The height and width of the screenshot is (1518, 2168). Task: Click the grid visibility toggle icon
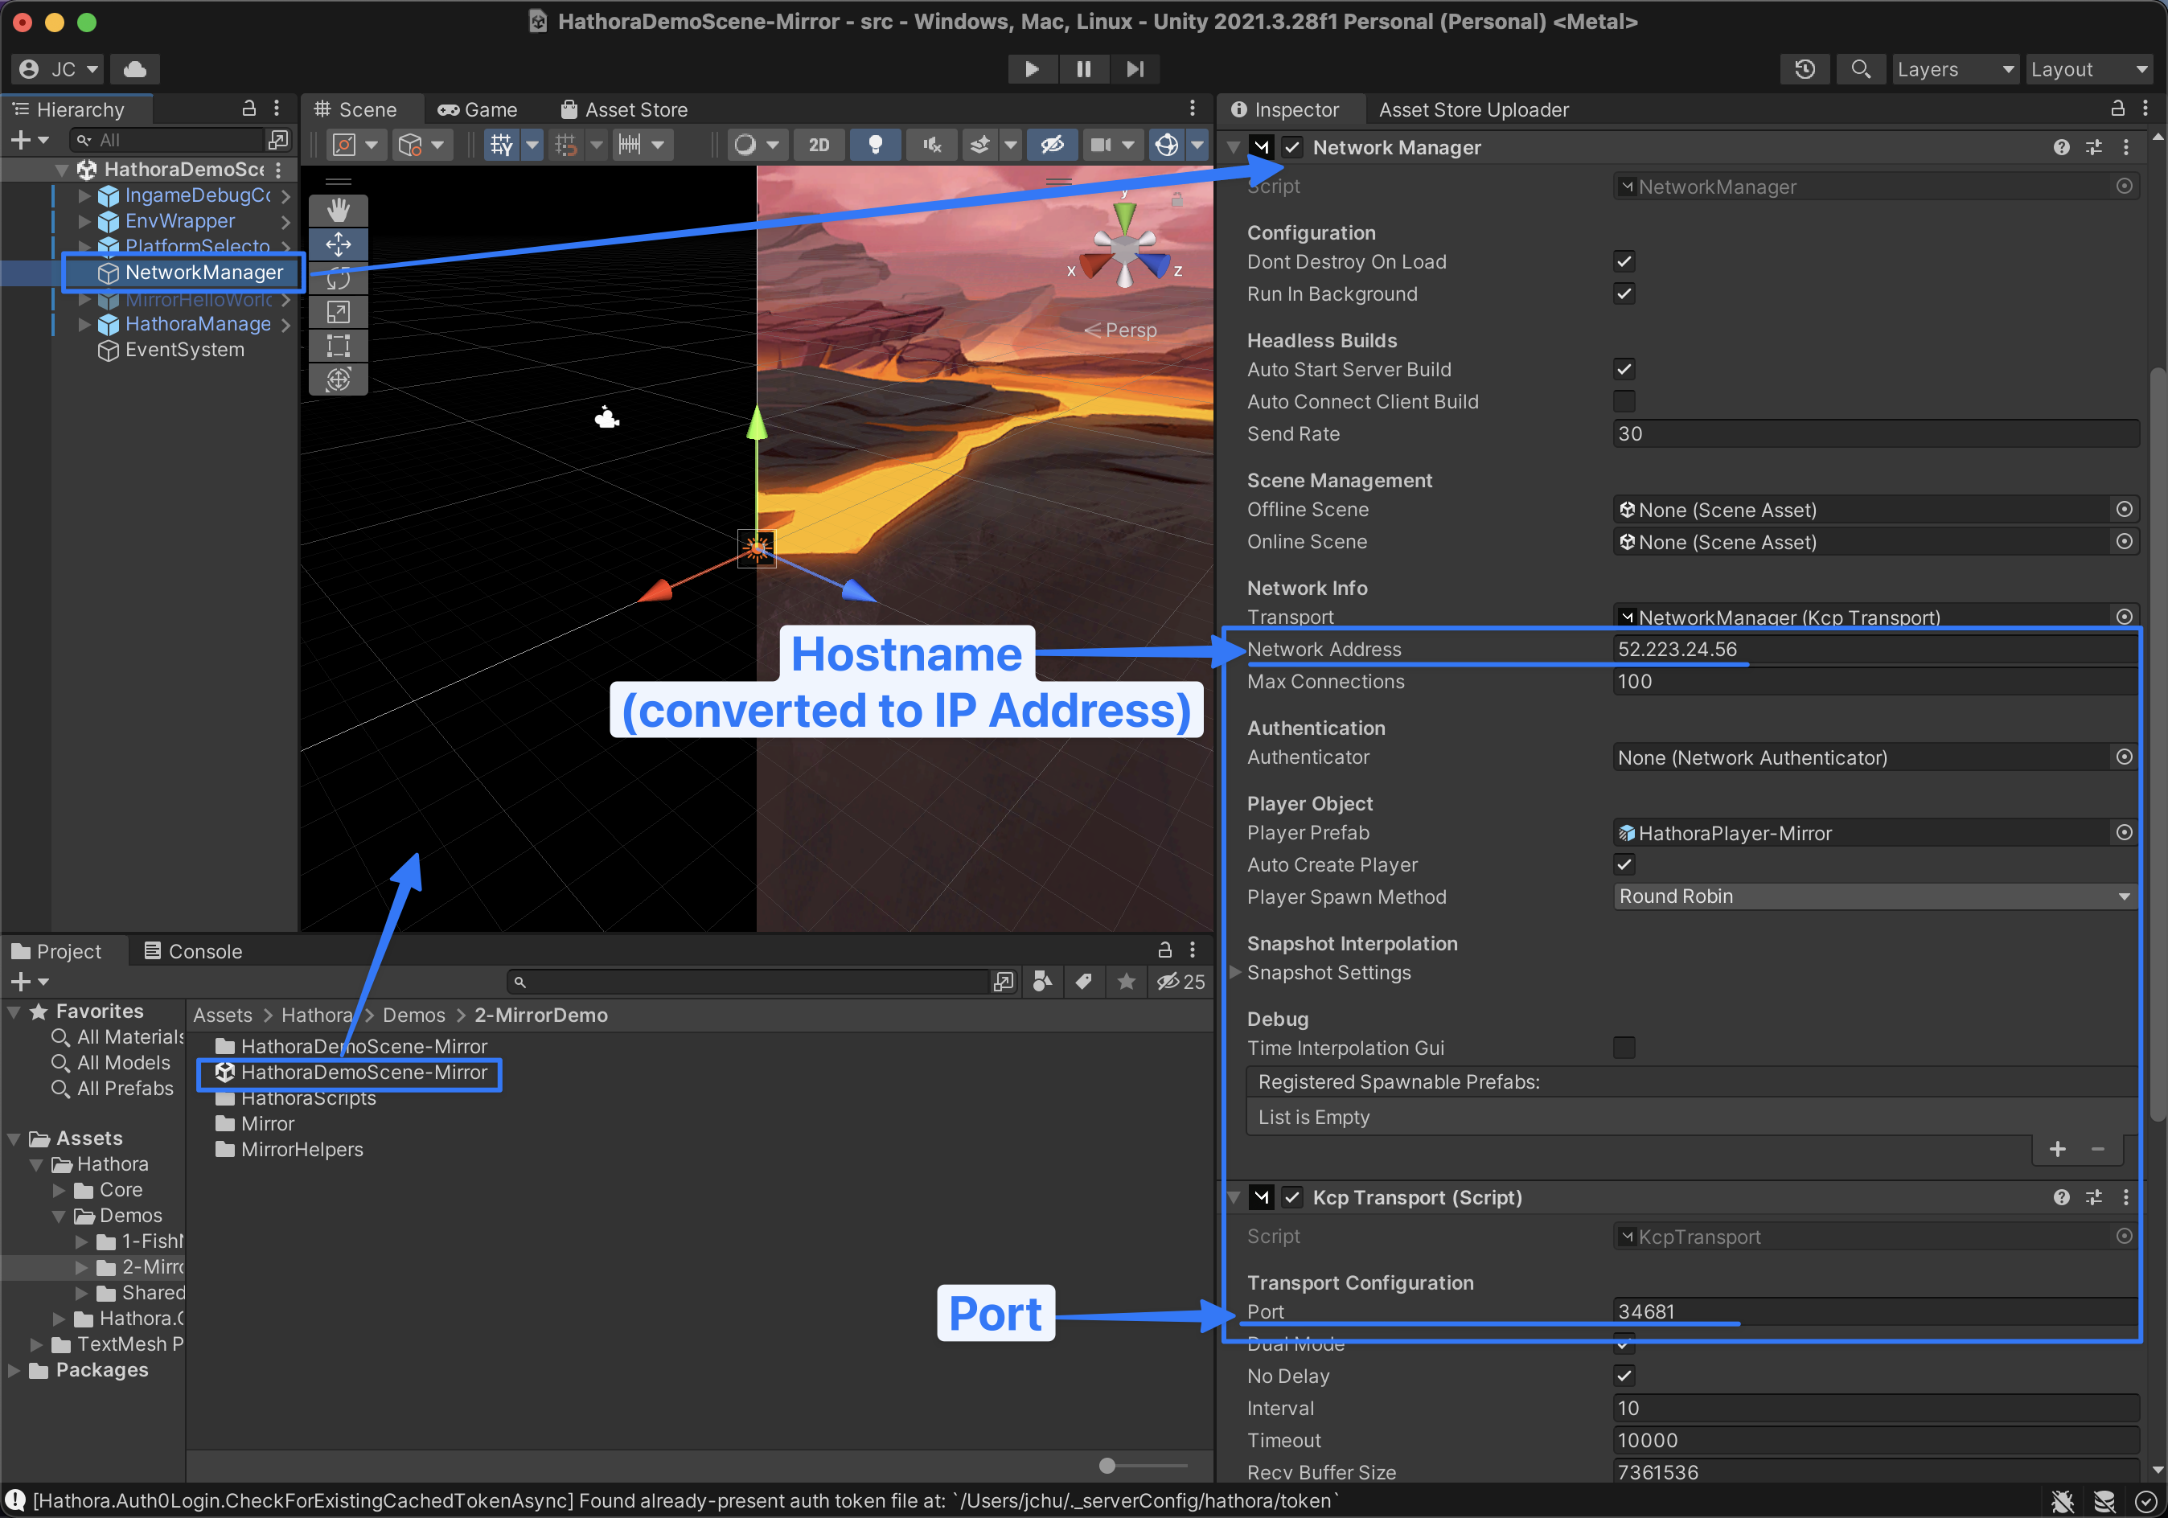click(502, 145)
